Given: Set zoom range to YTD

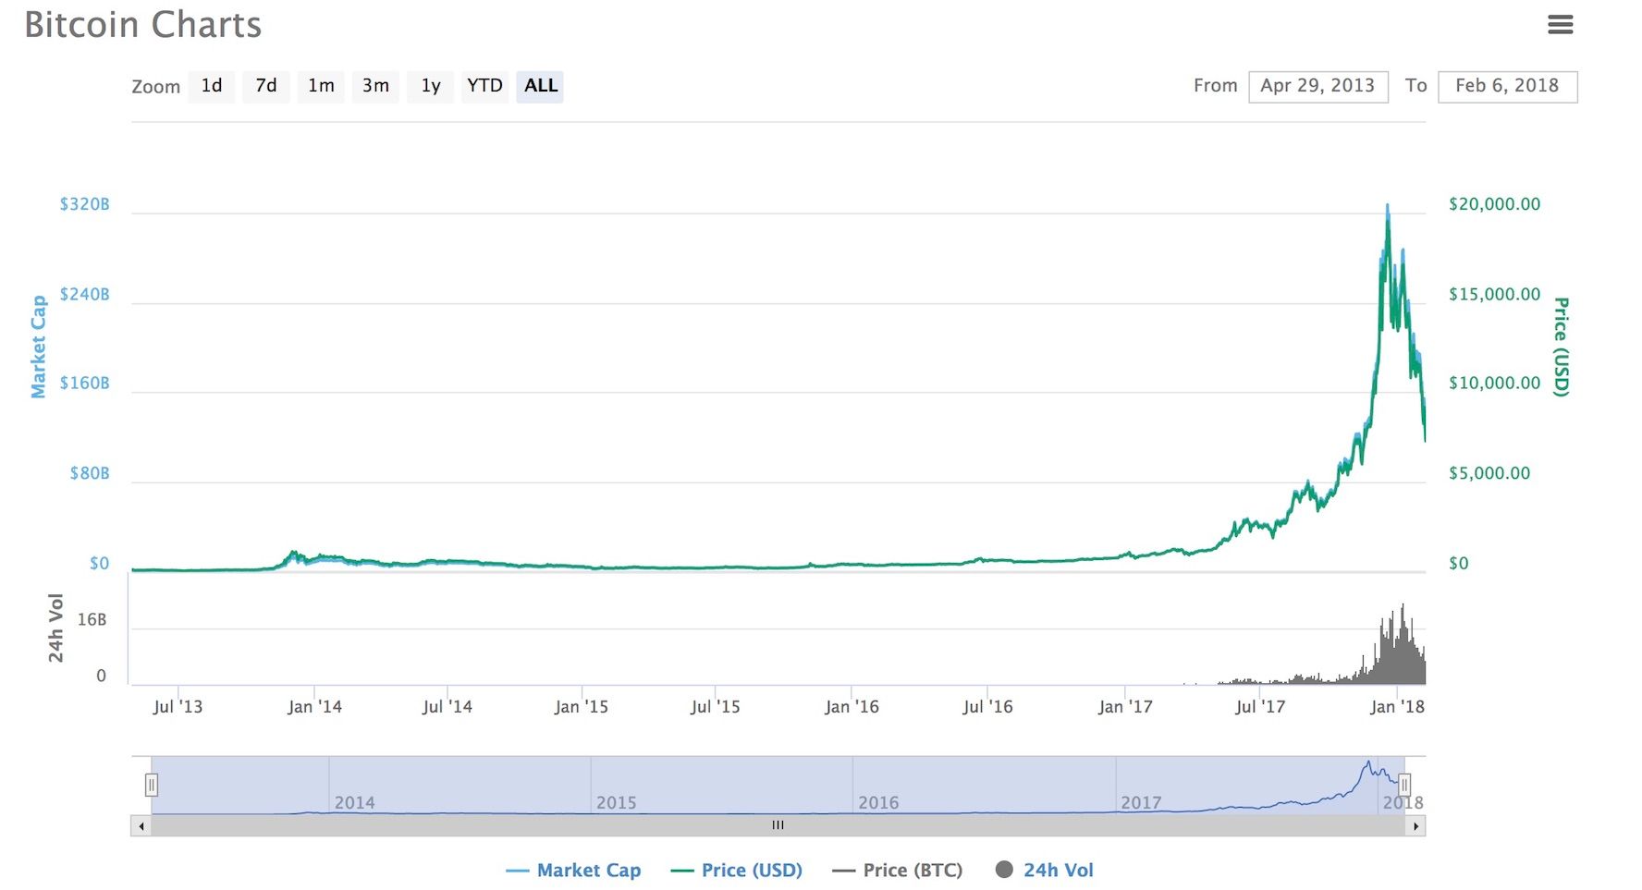Looking at the screenshot, I should point(484,86).
